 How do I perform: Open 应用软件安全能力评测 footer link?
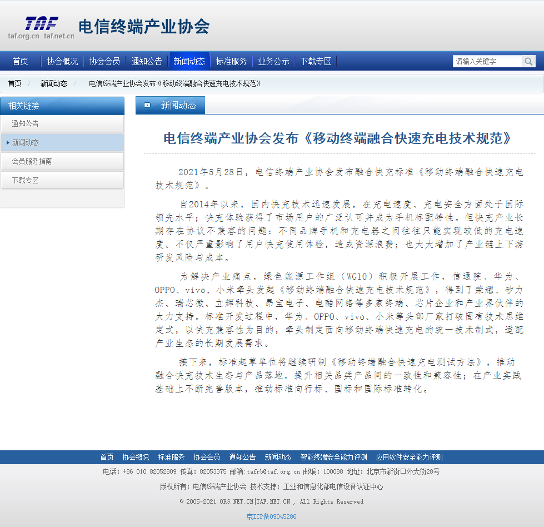(409, 457)
